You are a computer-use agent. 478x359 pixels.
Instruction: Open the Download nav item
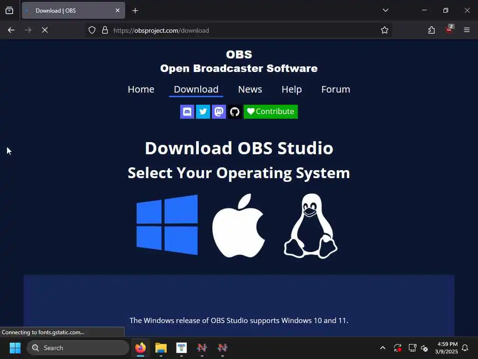click(196, 89)
